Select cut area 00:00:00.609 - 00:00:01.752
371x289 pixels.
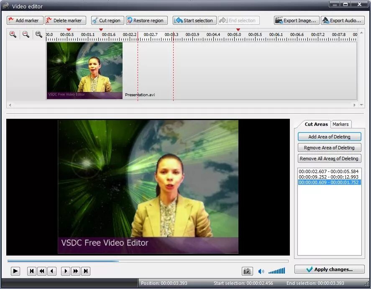[x=329, y=182]
